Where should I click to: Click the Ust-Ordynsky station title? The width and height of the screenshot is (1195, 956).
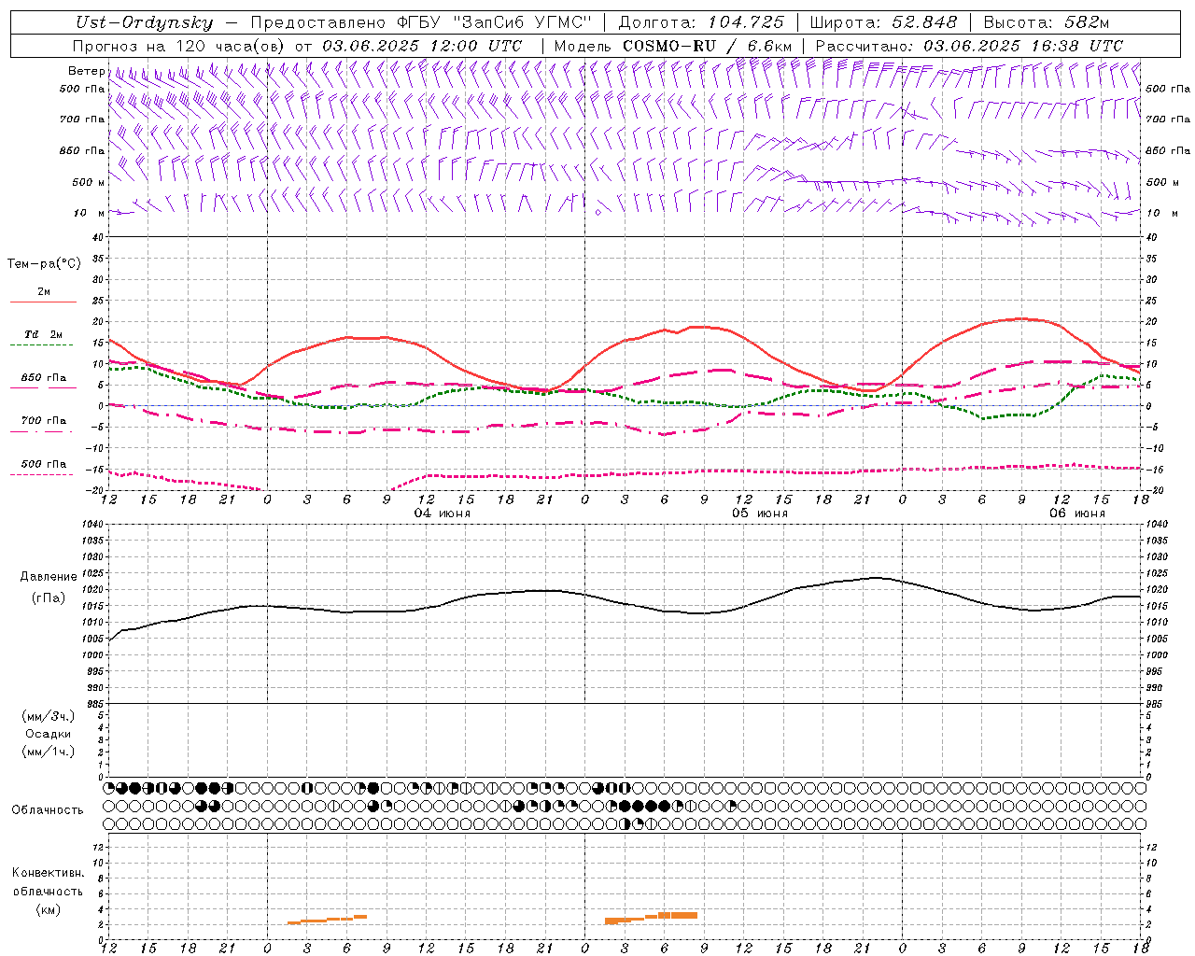(x=144, y=22)
